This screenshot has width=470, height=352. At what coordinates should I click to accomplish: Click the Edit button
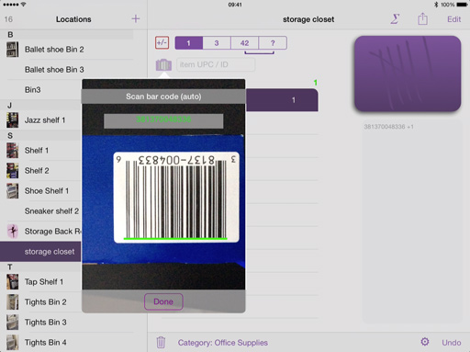(453, 19)
